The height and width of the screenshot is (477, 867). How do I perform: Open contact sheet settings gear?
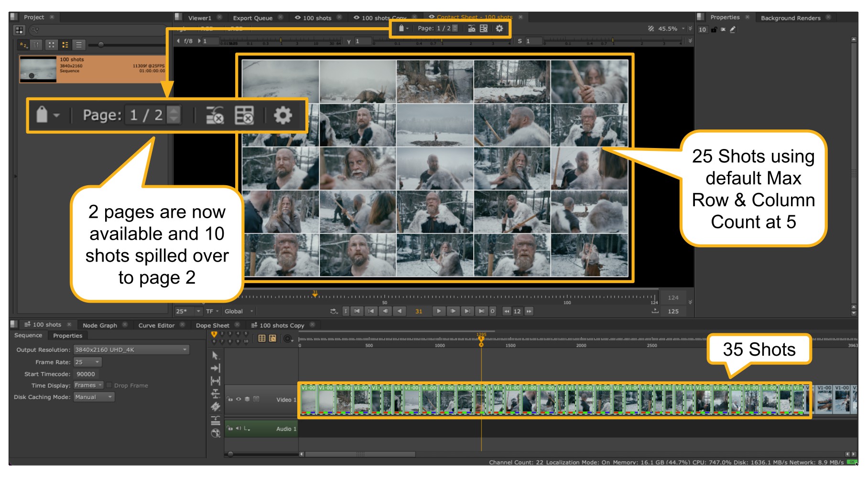point(499,28)
